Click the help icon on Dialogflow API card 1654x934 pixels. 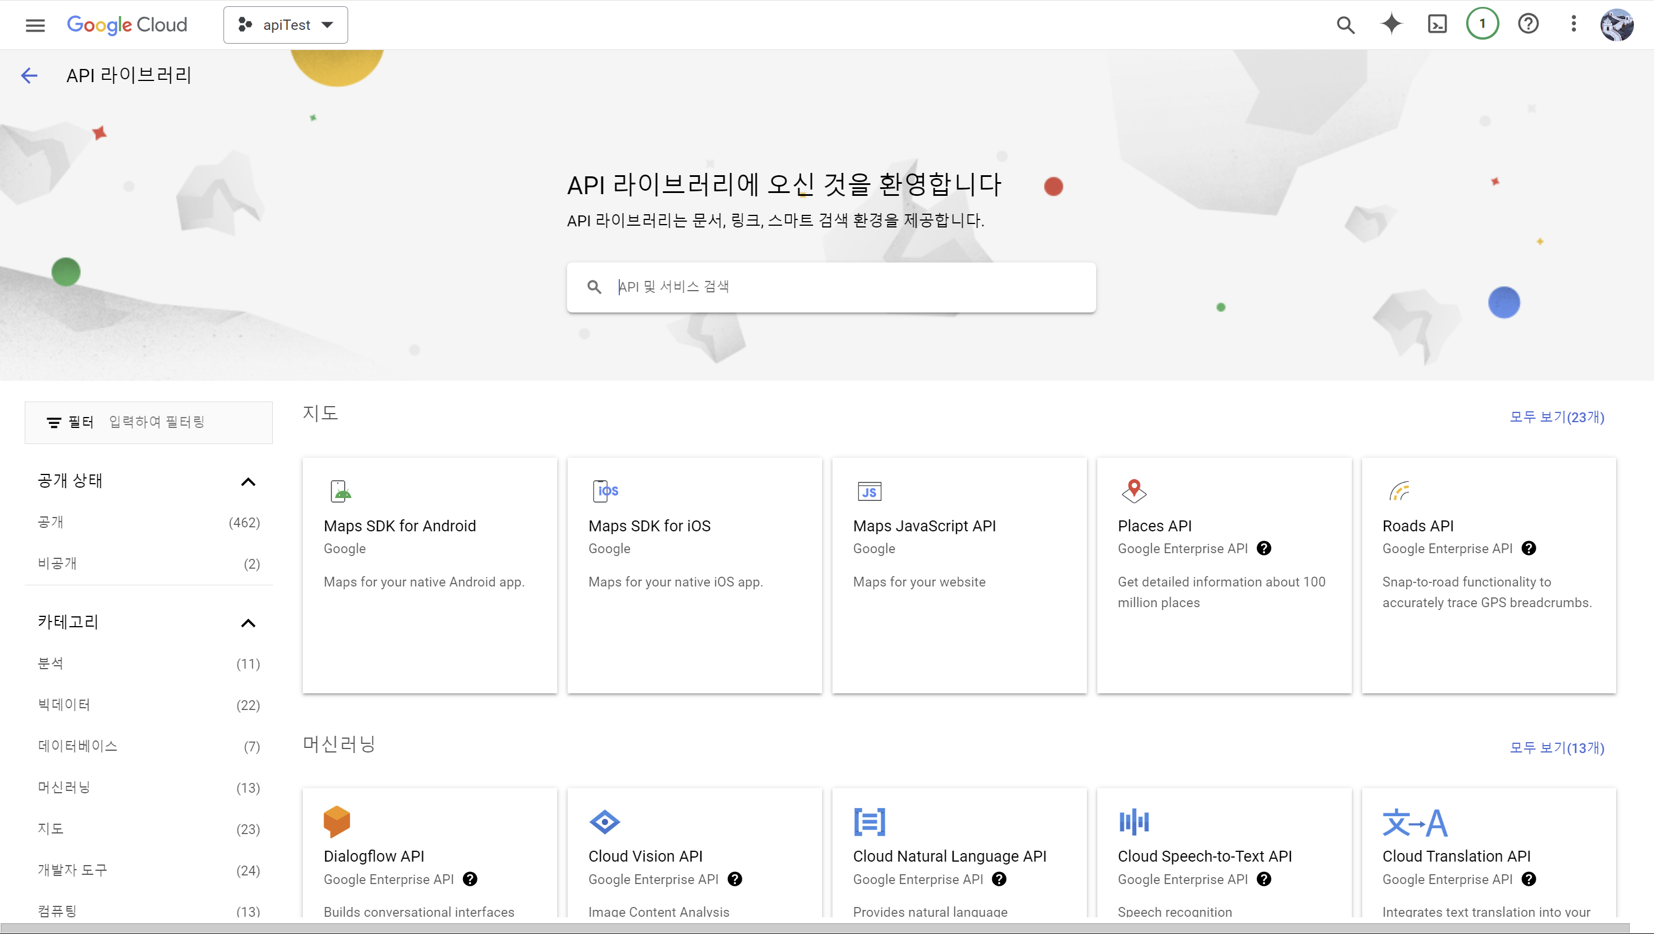click(x=470, y=879)
